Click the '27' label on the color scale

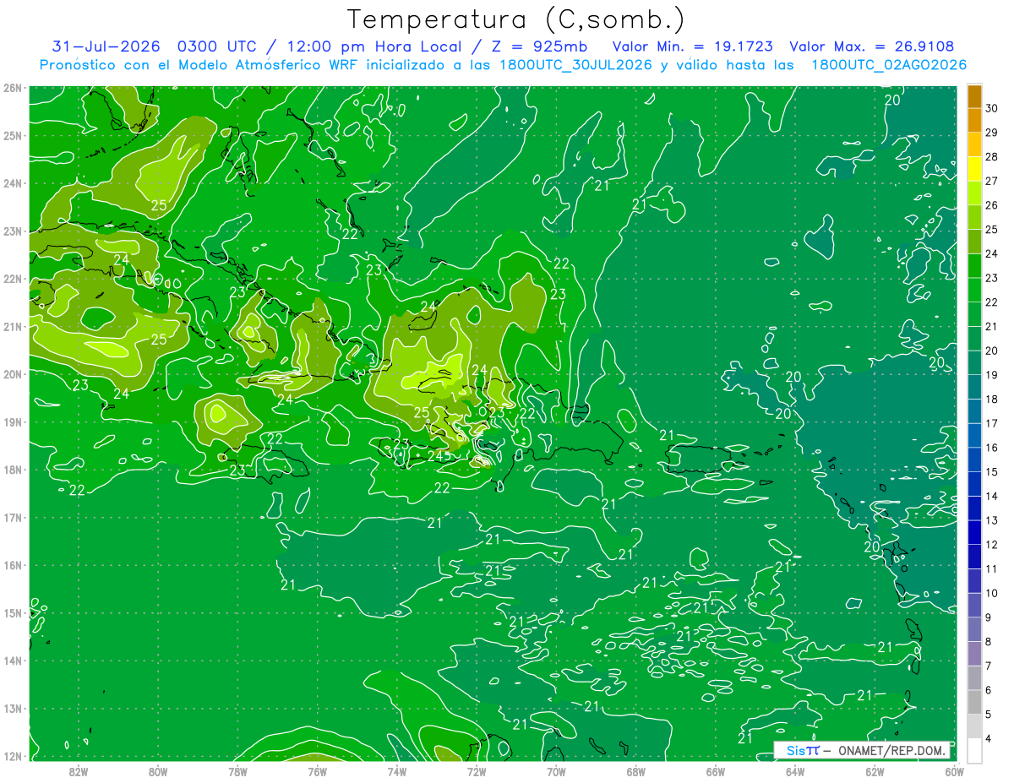click(992, 181)
